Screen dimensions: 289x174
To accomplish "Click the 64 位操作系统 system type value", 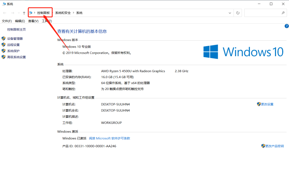I will [x=125, y=83].
